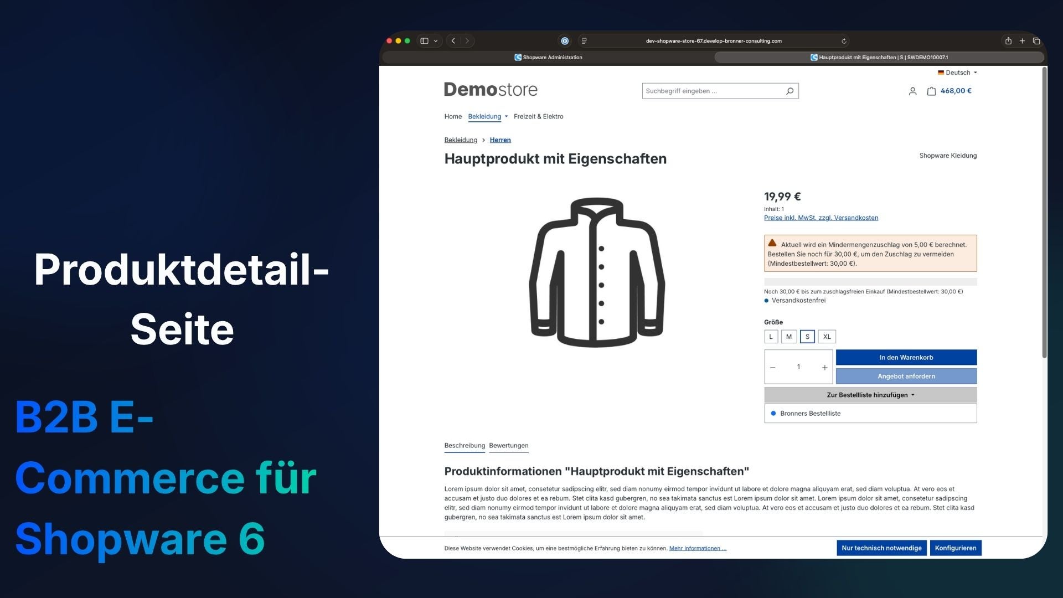The width and height of the screenshot is (1063, 598).
Task: Click the page vertical scrollbar
Action: (1044, 213)
